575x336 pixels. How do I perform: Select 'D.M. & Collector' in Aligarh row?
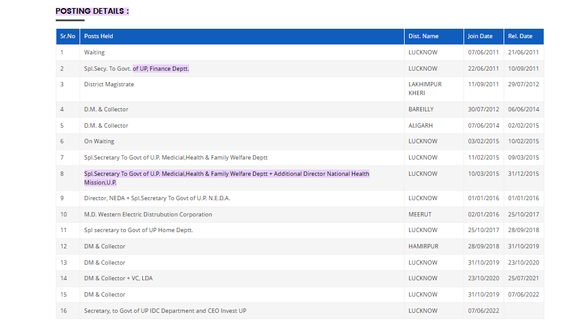pos(106,125)
